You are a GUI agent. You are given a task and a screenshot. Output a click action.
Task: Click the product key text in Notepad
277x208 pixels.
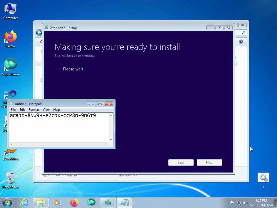click(x=53, y=116)
